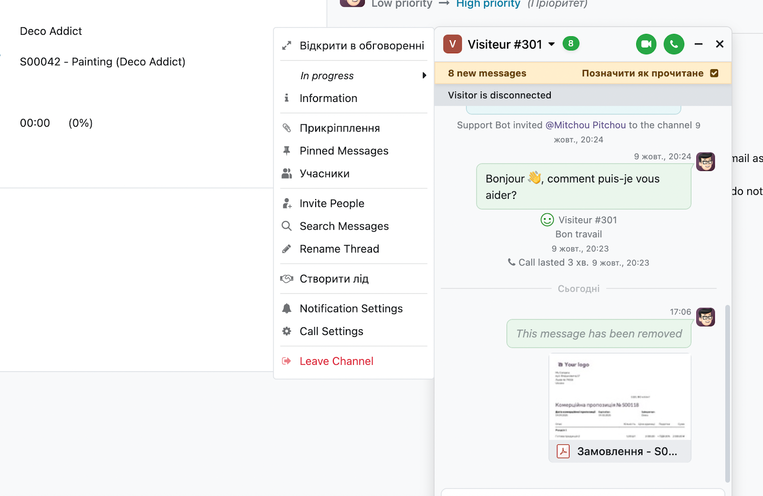Expand the In progress status submenu

423,76
